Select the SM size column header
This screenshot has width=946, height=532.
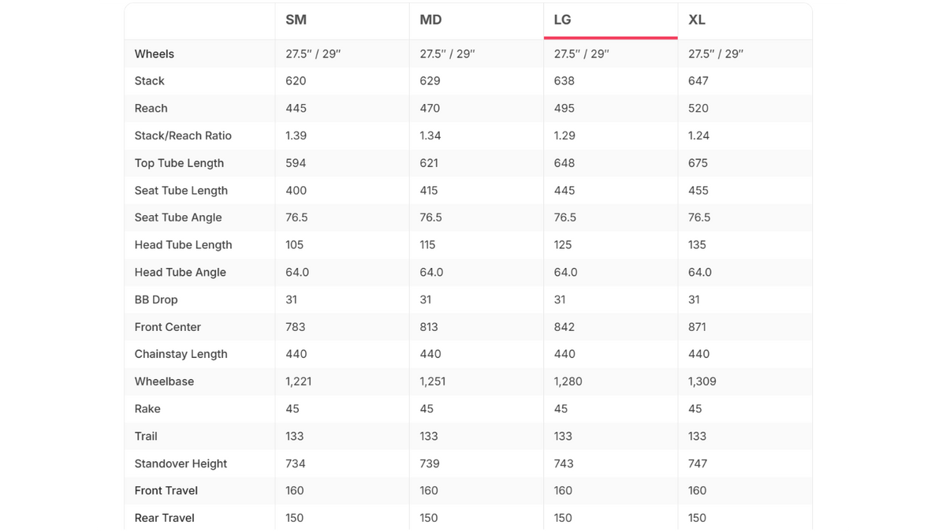(x=296, y=20)
